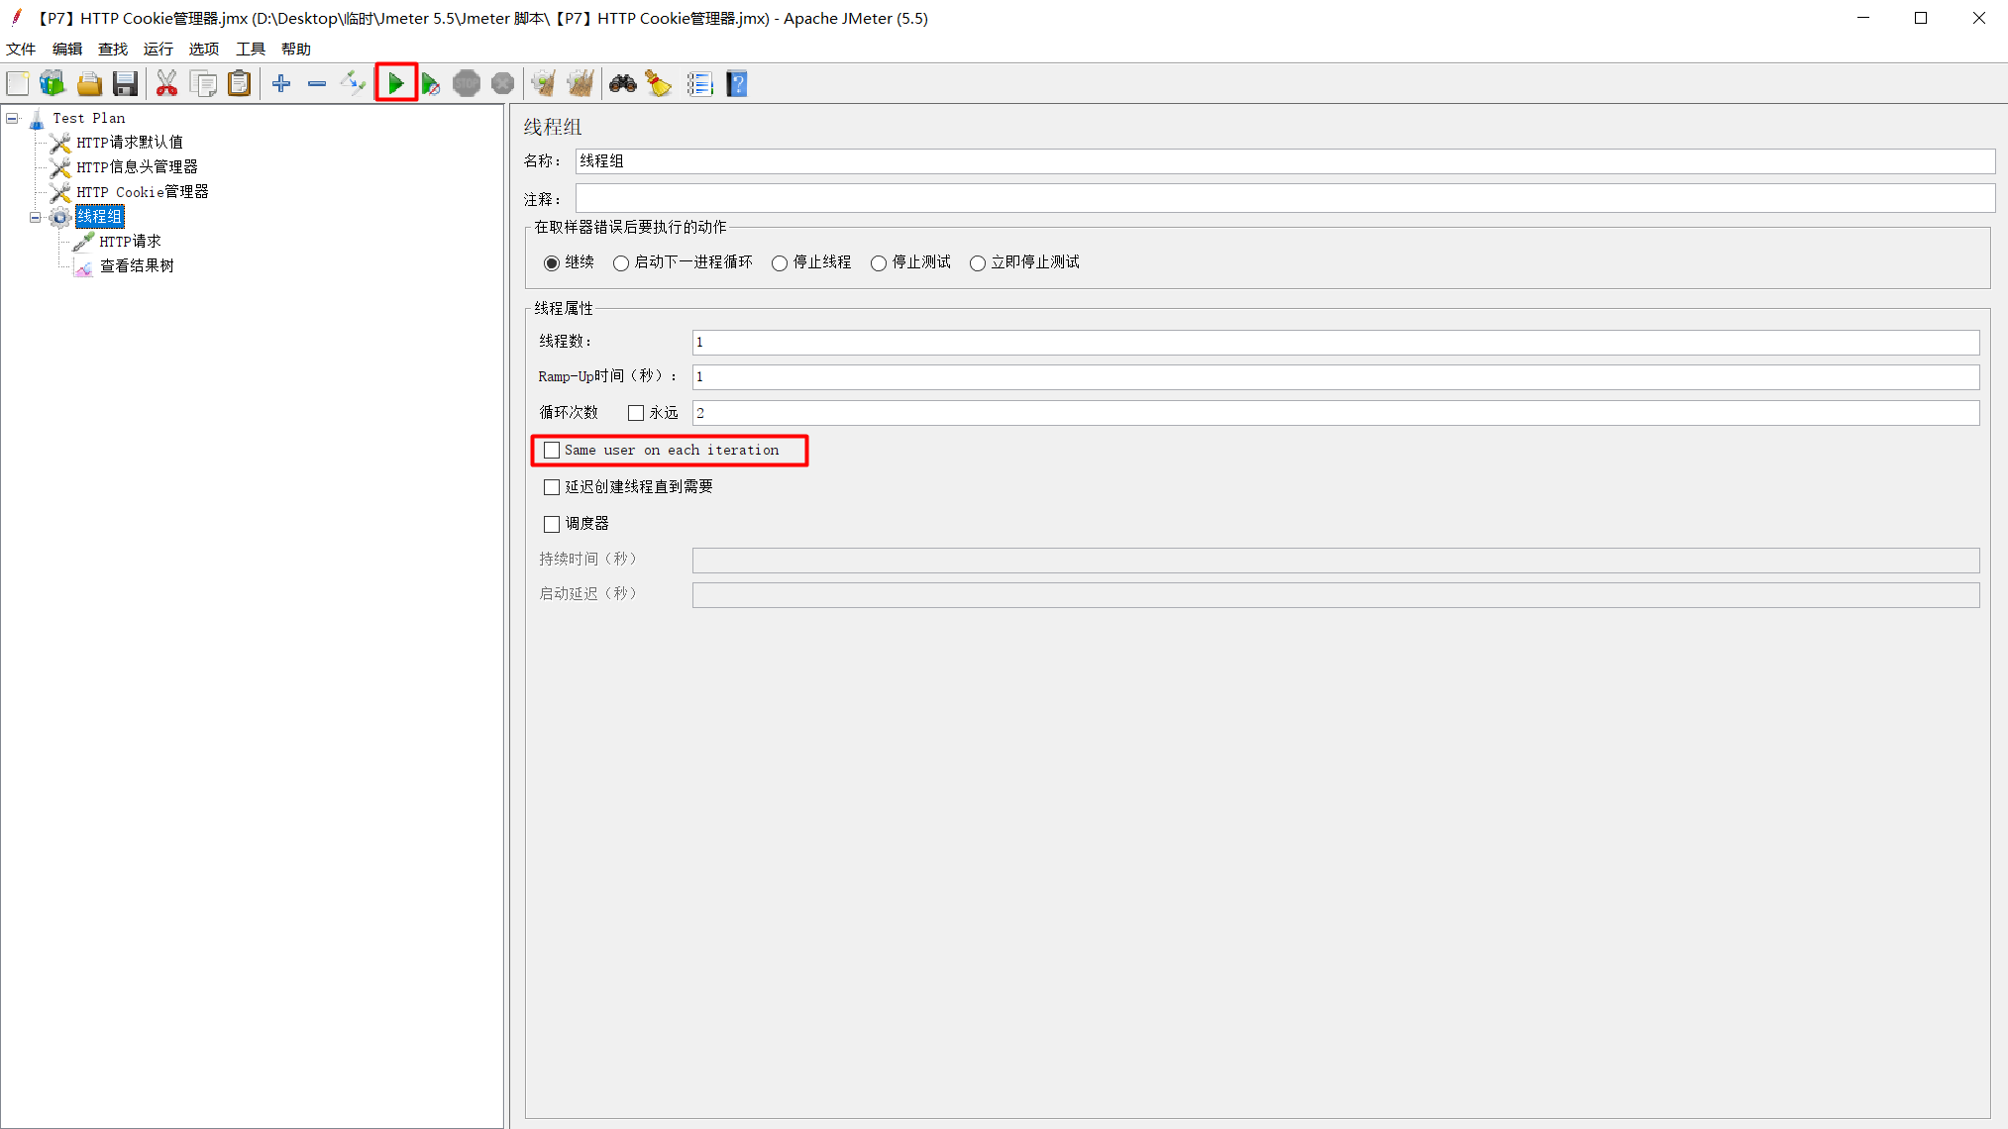Viewport: 2008px width, 1129px height.
Task: Collapse the Test Plan tree node
Action: (x=12, y=118)
